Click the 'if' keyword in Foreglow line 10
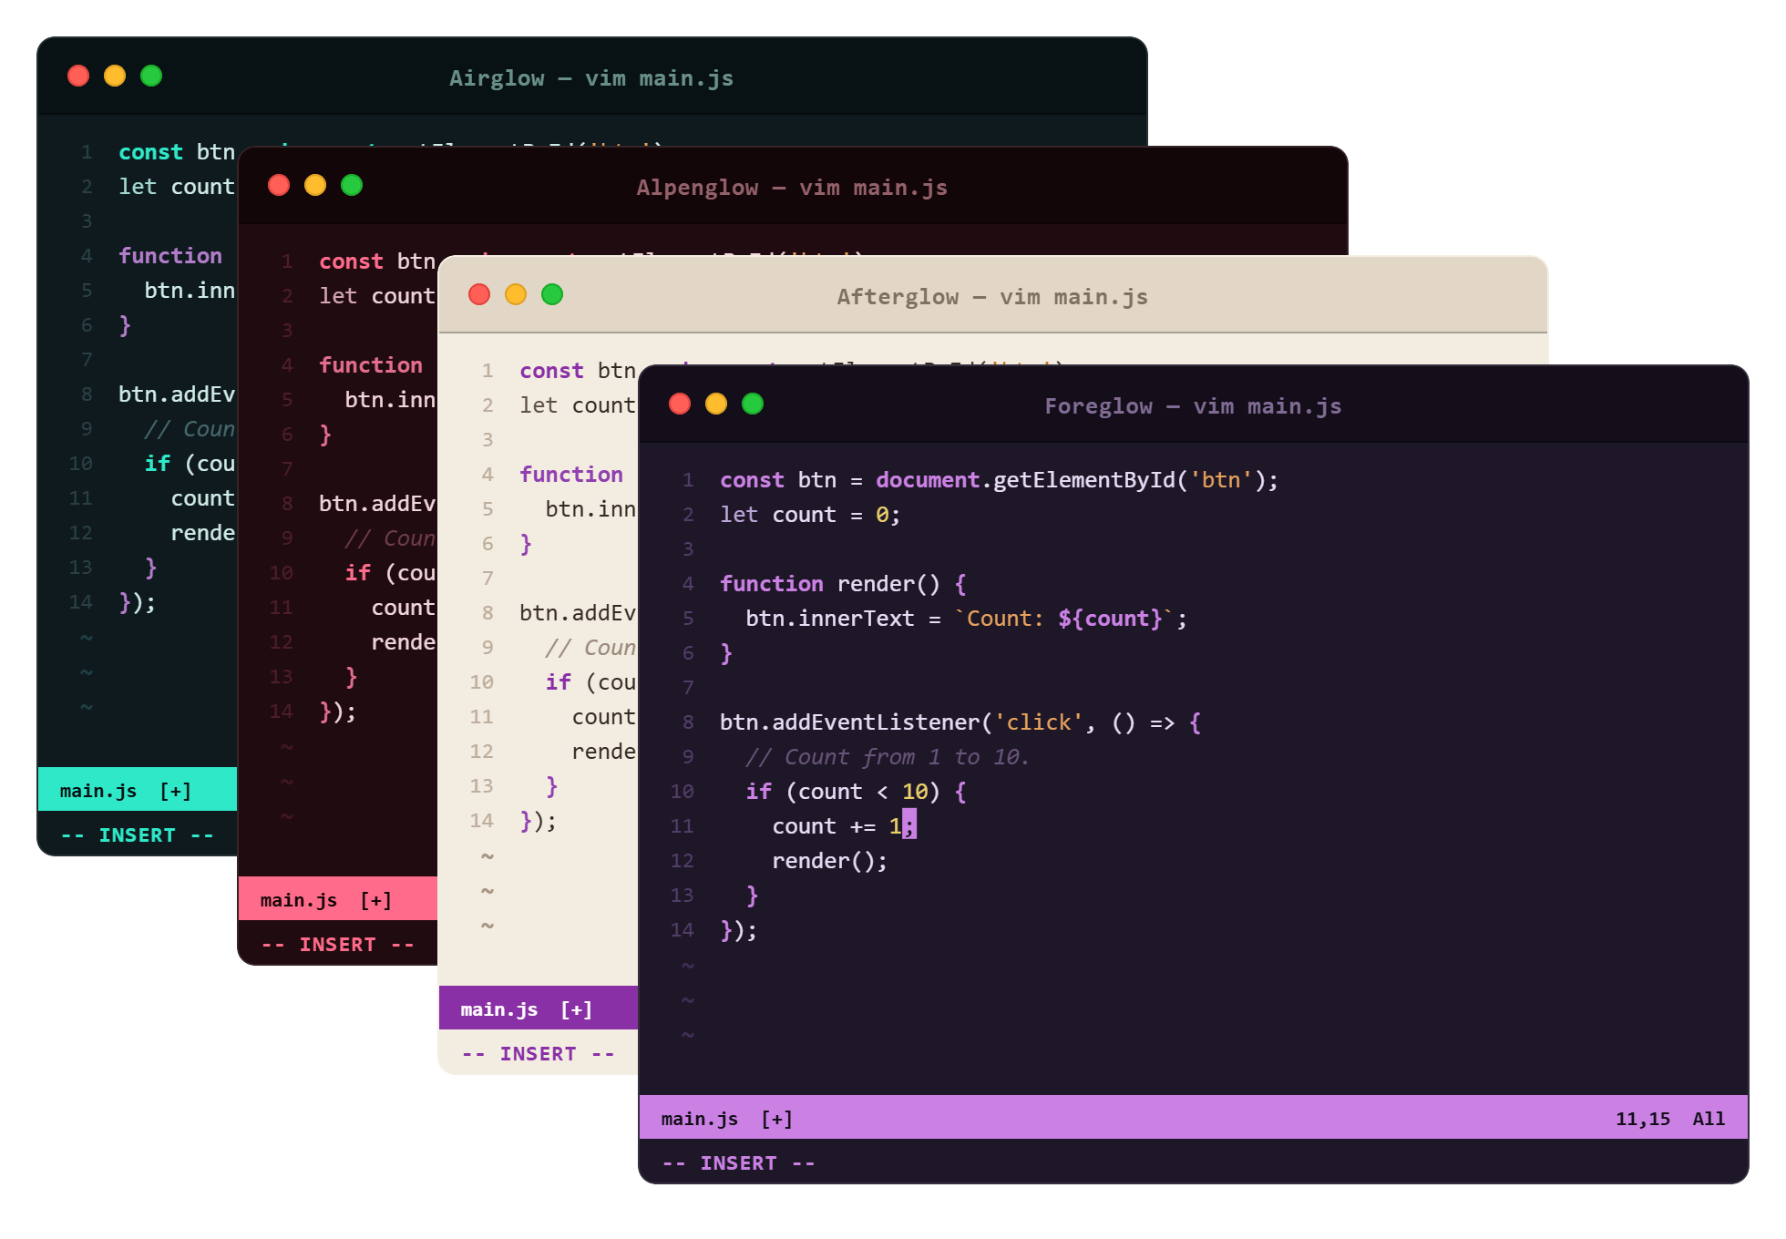Screen dimensions: 1786x1239 (x=758, y=792)
